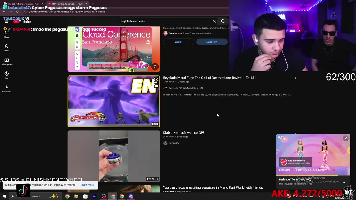
Task: Open the You section in sidebar
Action: [x=7, y=75]
